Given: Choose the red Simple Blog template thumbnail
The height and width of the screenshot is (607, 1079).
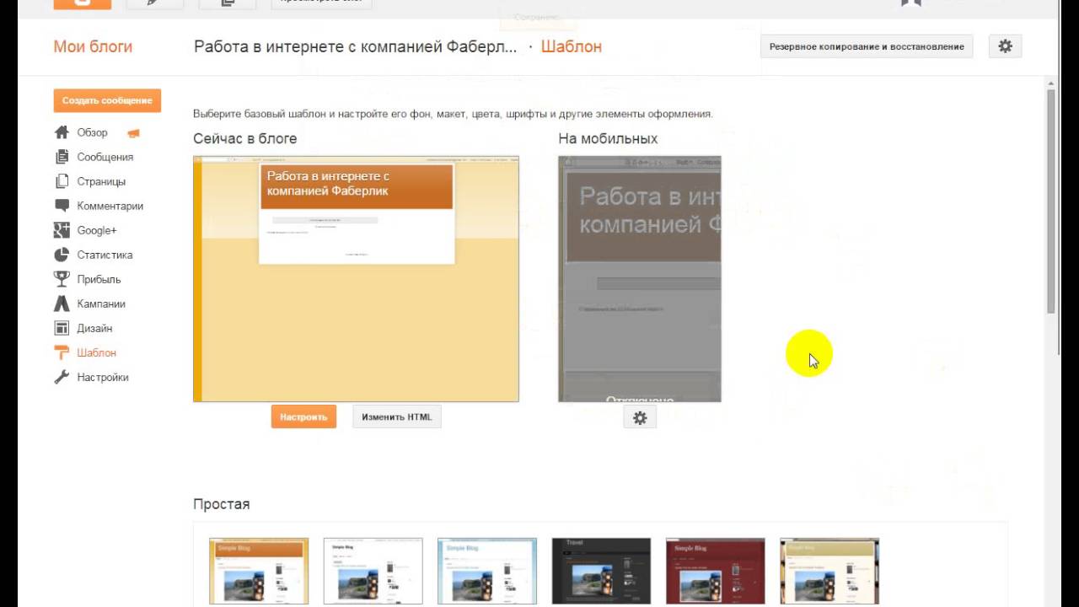Looking at the screenshot, I should pyautogui.click(x=716, y=571).
